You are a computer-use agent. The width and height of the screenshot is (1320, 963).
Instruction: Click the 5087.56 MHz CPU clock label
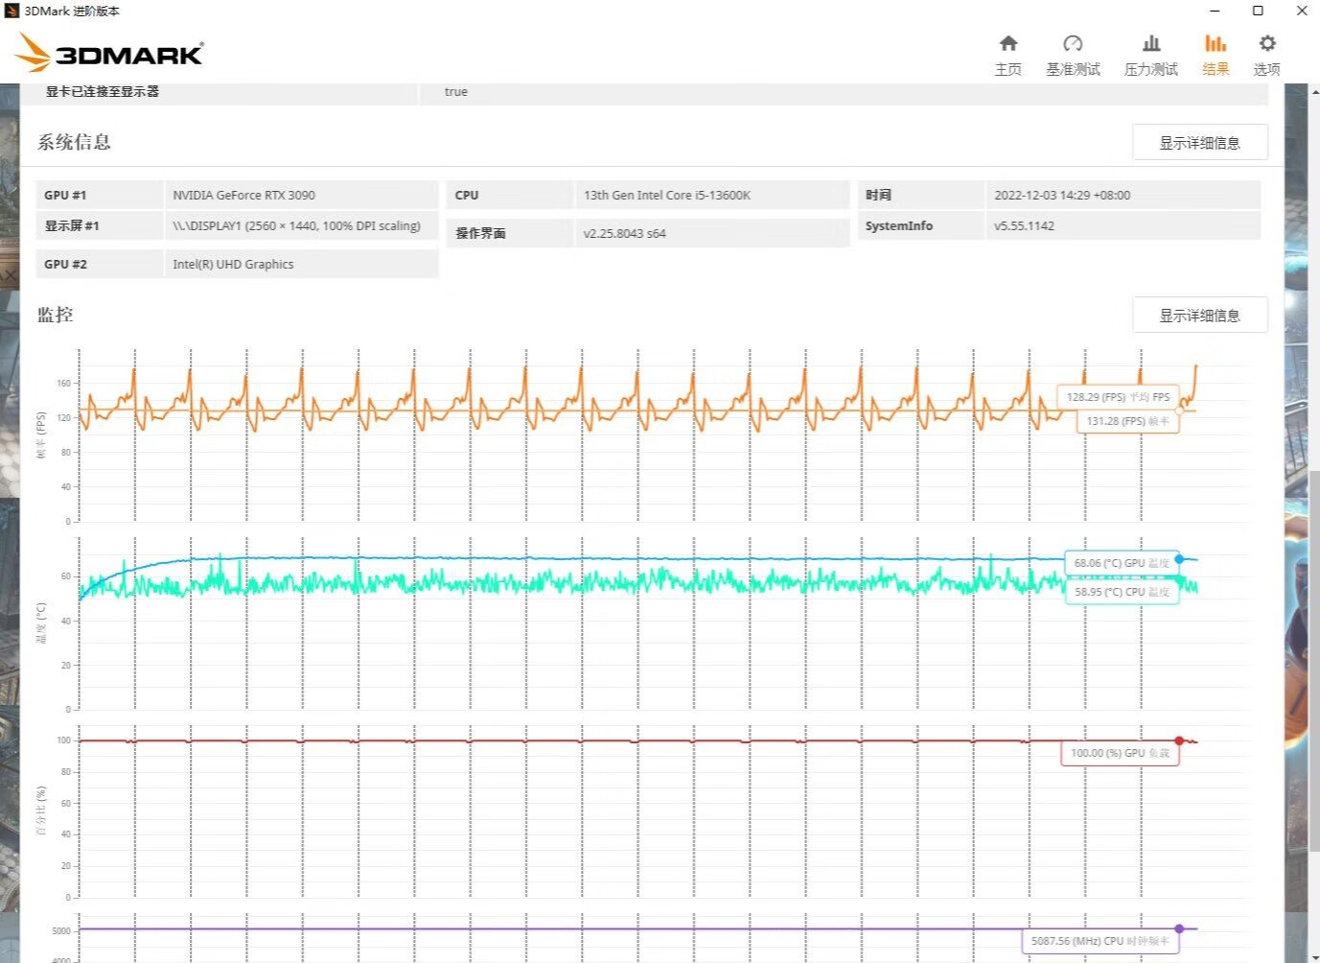(x=1100, y=941)
